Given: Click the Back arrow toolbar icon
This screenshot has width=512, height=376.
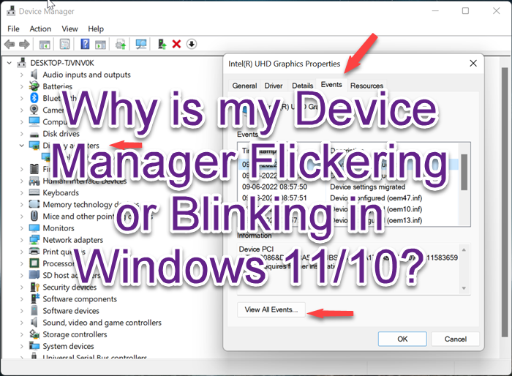Looking at the screenshot, I should point(9,44).
